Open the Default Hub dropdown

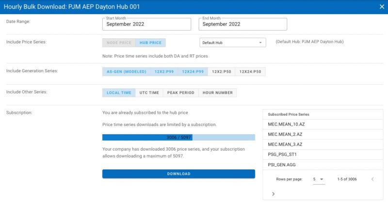[x=233, y=43]
